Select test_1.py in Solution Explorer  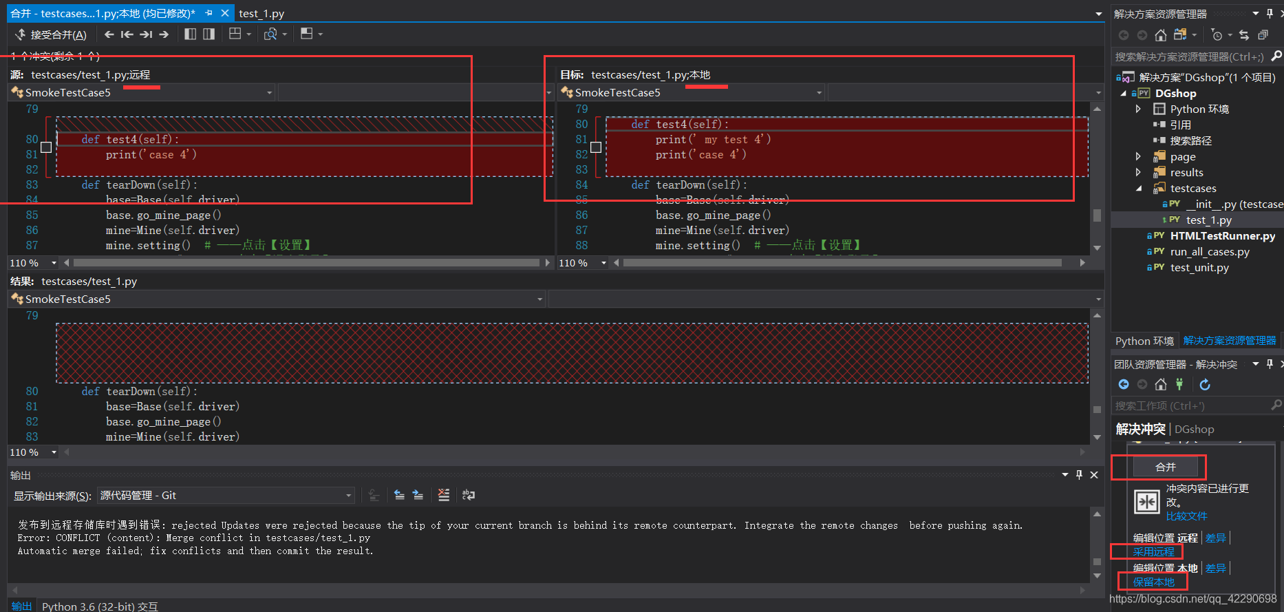point(1209,220)
